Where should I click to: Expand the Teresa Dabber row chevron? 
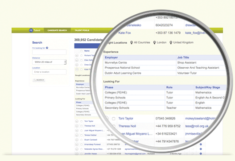click(77, 135)
